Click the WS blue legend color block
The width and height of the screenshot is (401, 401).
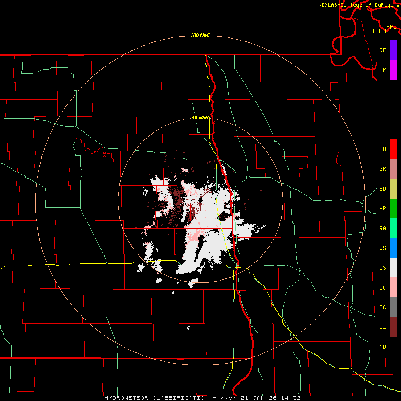pos(393,248)
